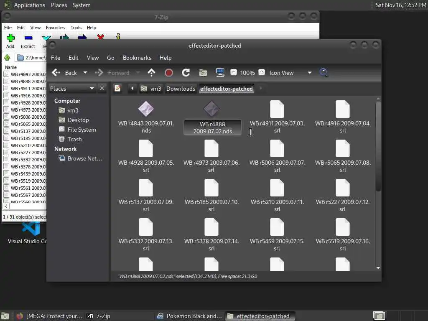Open the Computer toolbar icon
The image size is (428, 321).
click(x=220, y=72)
